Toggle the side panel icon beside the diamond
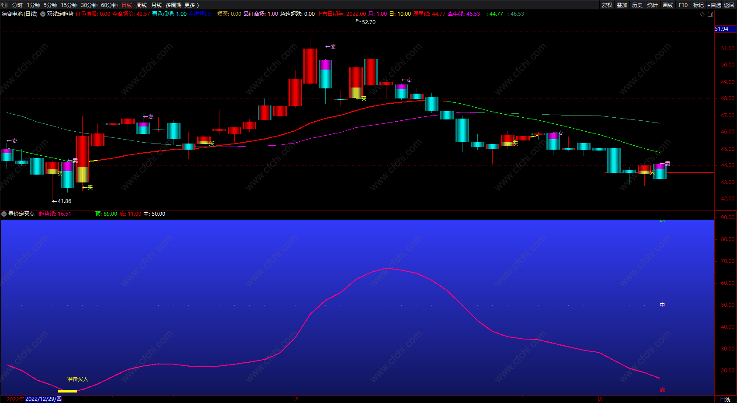Viewport: 737px width, 403px height. [710, 14]
